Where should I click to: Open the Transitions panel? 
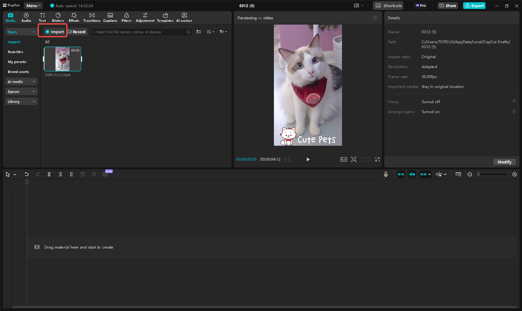[x=92, y=17]
